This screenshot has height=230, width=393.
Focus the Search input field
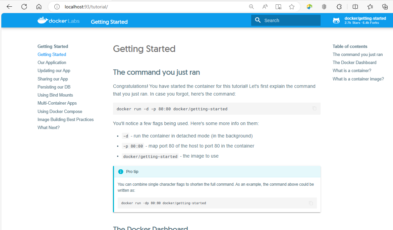tap(286, 20)
